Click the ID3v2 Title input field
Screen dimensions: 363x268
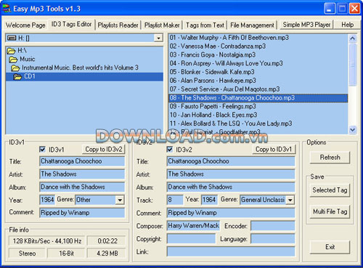coord(231,161)
